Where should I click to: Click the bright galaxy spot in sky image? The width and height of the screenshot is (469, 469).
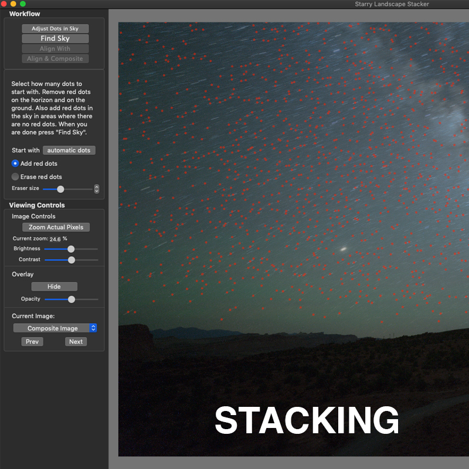click(x=344, y=249)
